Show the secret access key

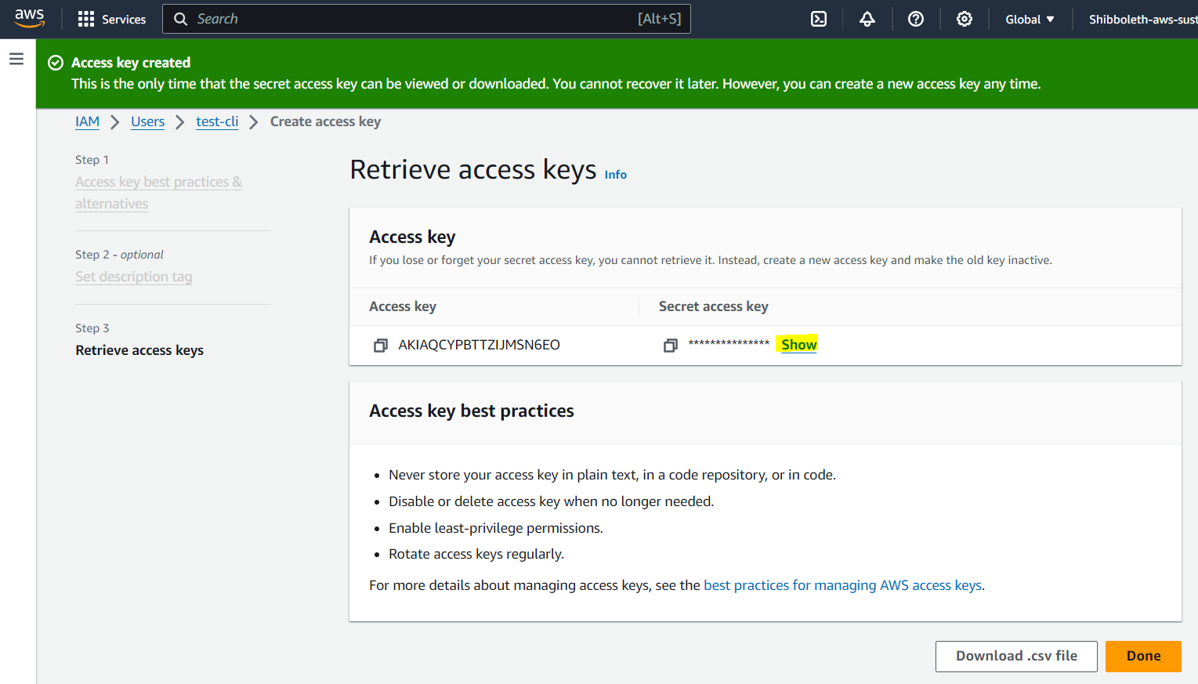click(798, 345)
